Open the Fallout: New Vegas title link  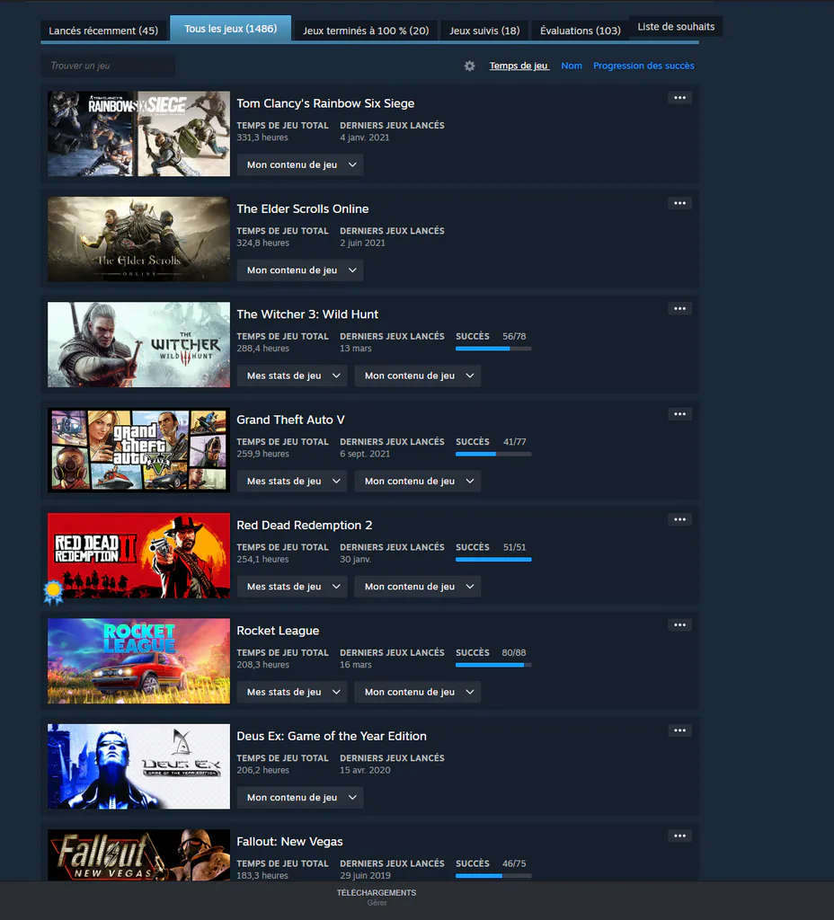(x=289, y=841)
